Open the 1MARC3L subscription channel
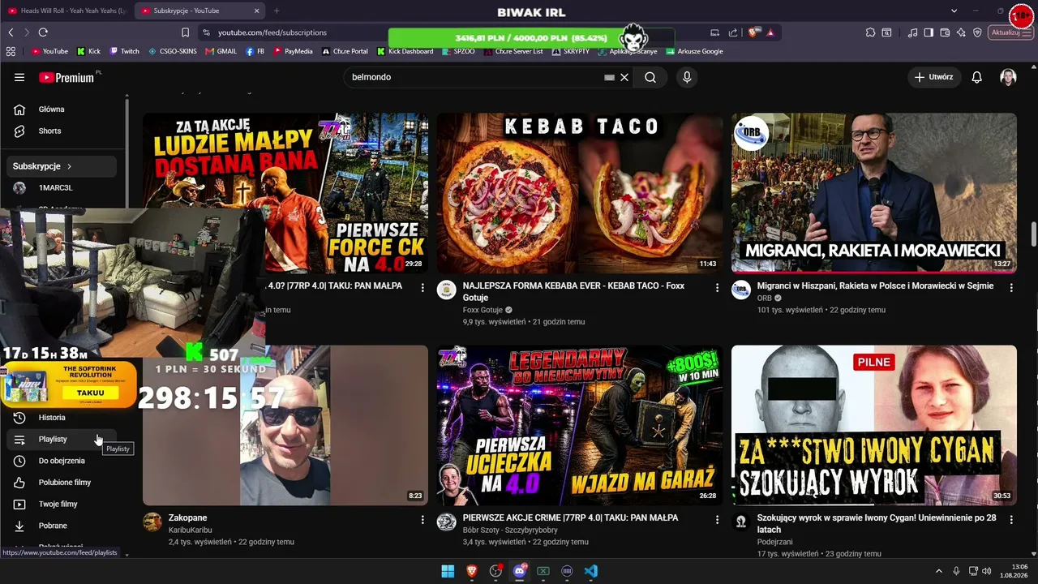The height and width of the screenshot is (584, 1038). click(x=63, y=187)
